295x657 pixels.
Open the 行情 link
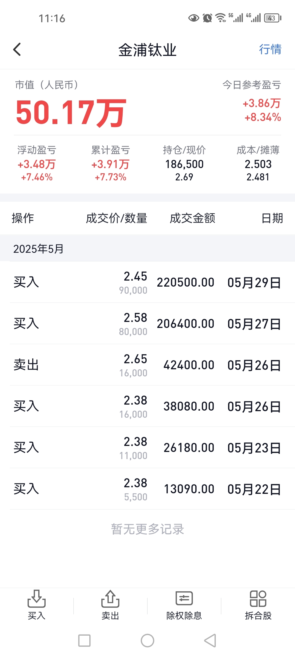[x=270, y=50]
